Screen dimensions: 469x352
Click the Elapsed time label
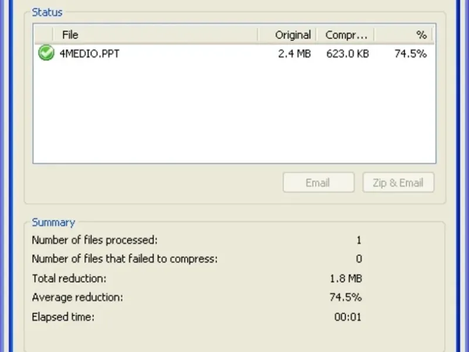[x=63, y=317]
